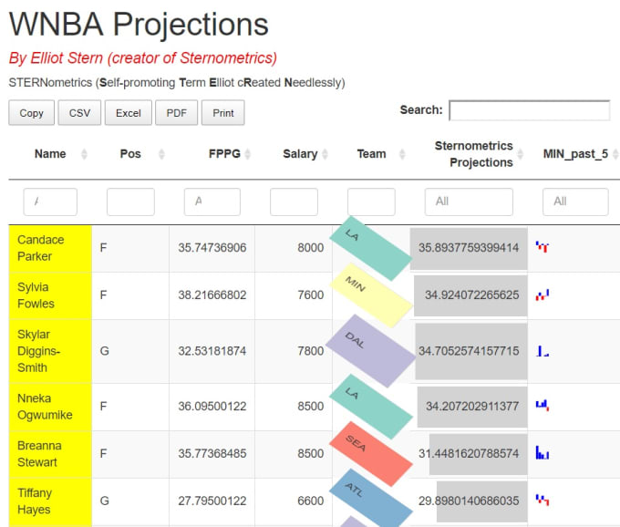The width and height of the screenshot is (620, 527).
Task: Select the projection bar 34.207202911377
Action: pos(472,407)
